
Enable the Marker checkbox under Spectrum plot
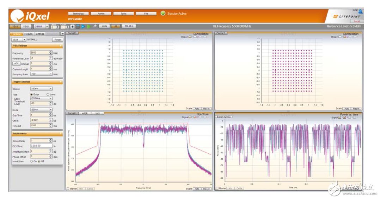coord(68,189)
